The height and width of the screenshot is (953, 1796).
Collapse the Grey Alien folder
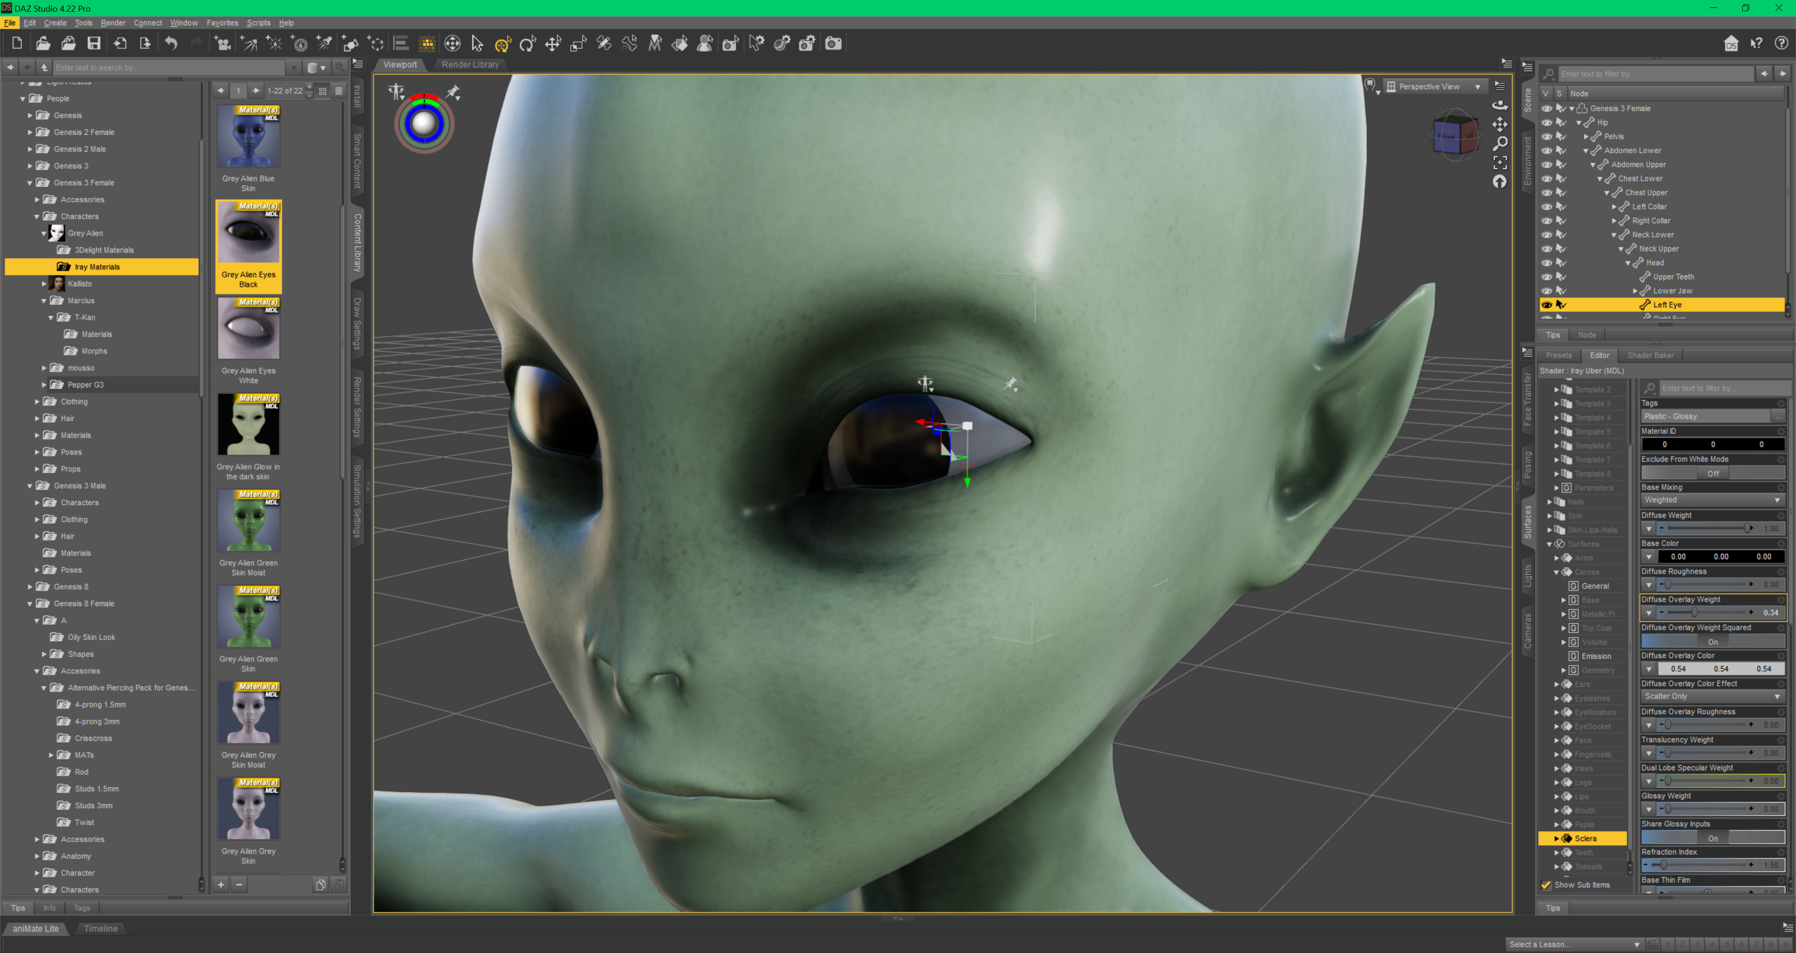44,233
